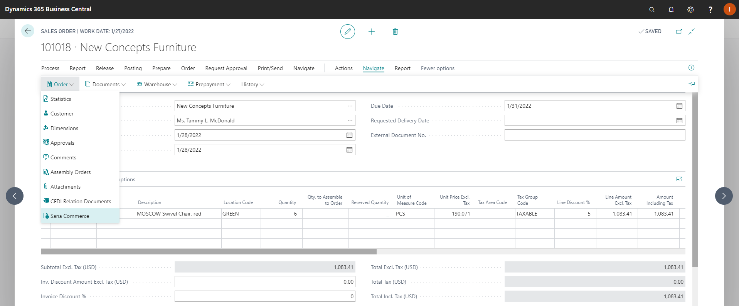Image resolution: width=739 pixels, height=306 pixels.
Task: Collapse the Order dropdown
Action: (x=60, y=84)
